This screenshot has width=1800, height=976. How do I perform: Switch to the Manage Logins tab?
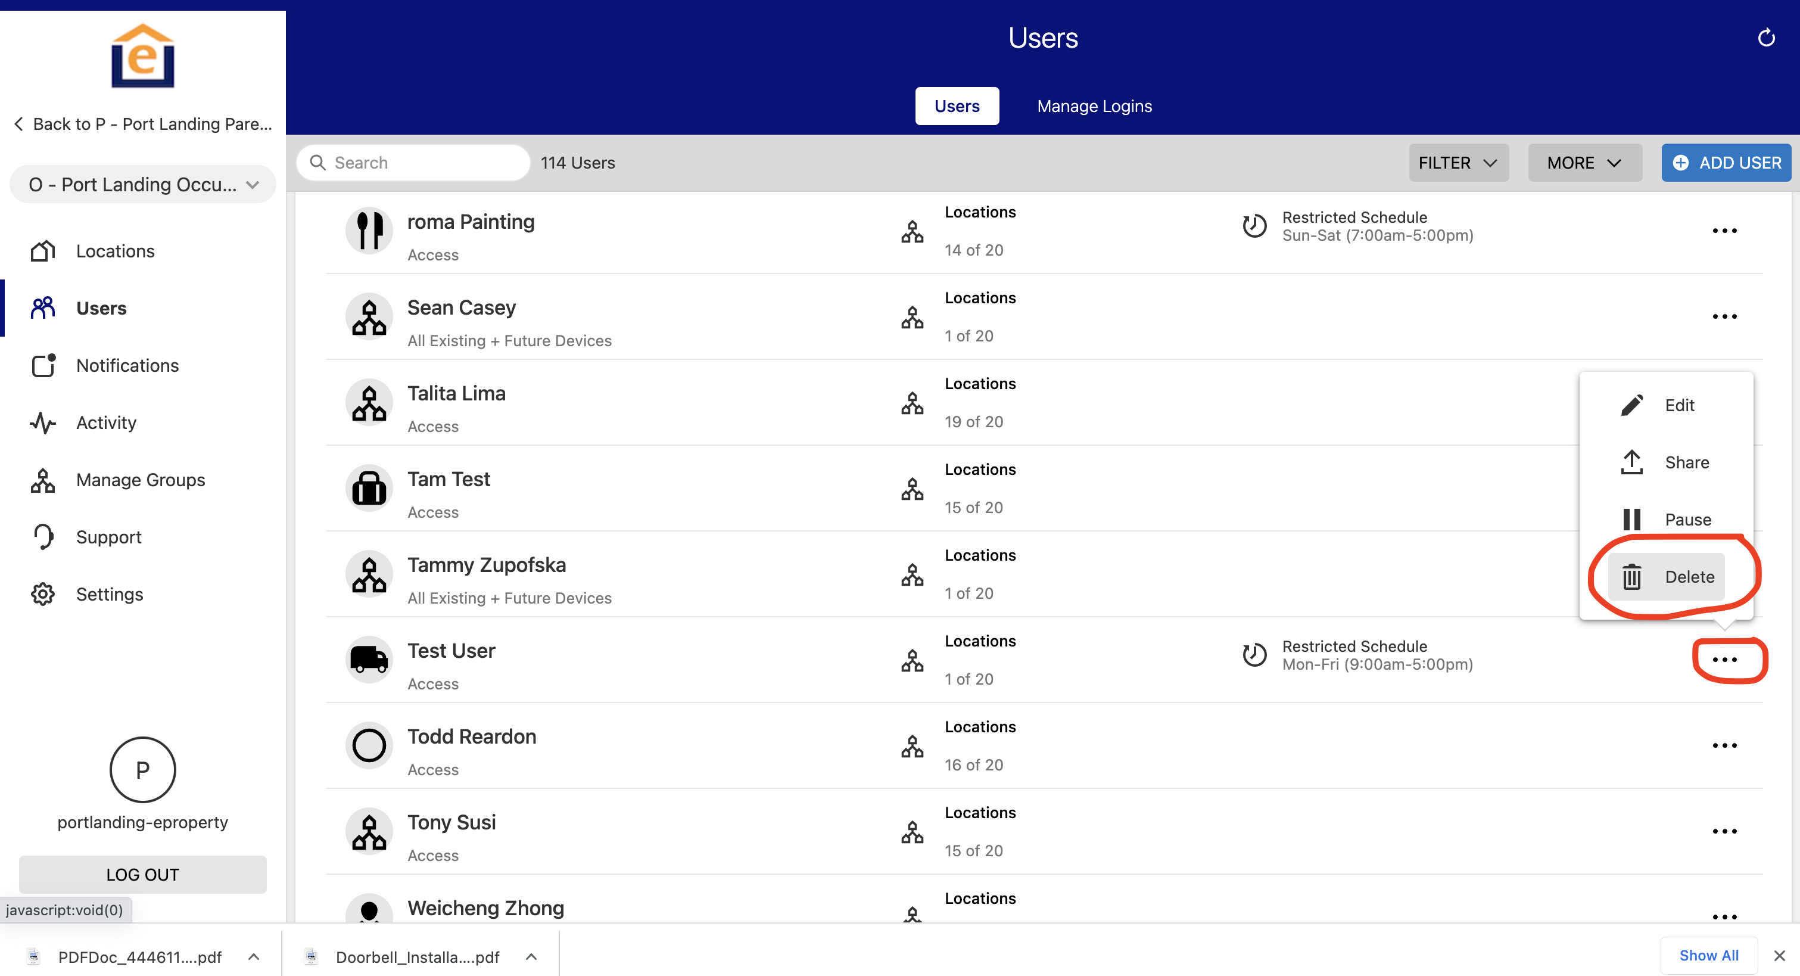1094,106
